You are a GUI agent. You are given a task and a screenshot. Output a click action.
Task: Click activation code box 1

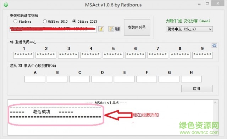click(x=23, y=55)
